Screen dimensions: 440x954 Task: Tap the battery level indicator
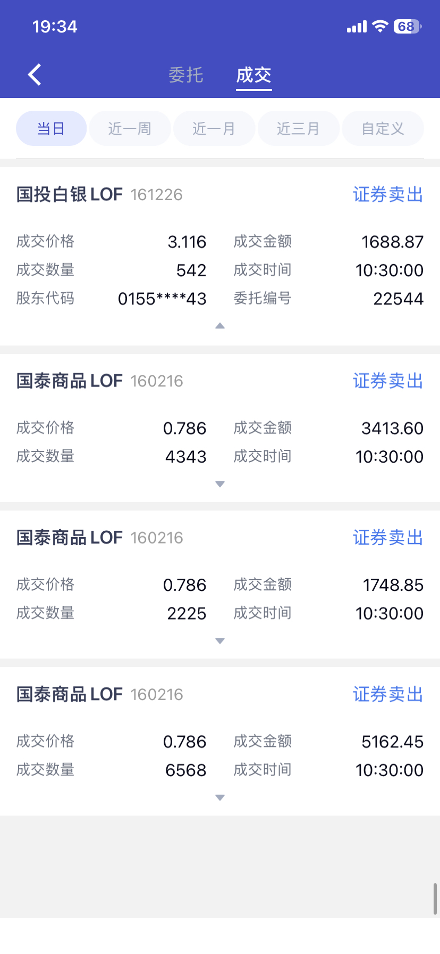click(x=407, y=26)
